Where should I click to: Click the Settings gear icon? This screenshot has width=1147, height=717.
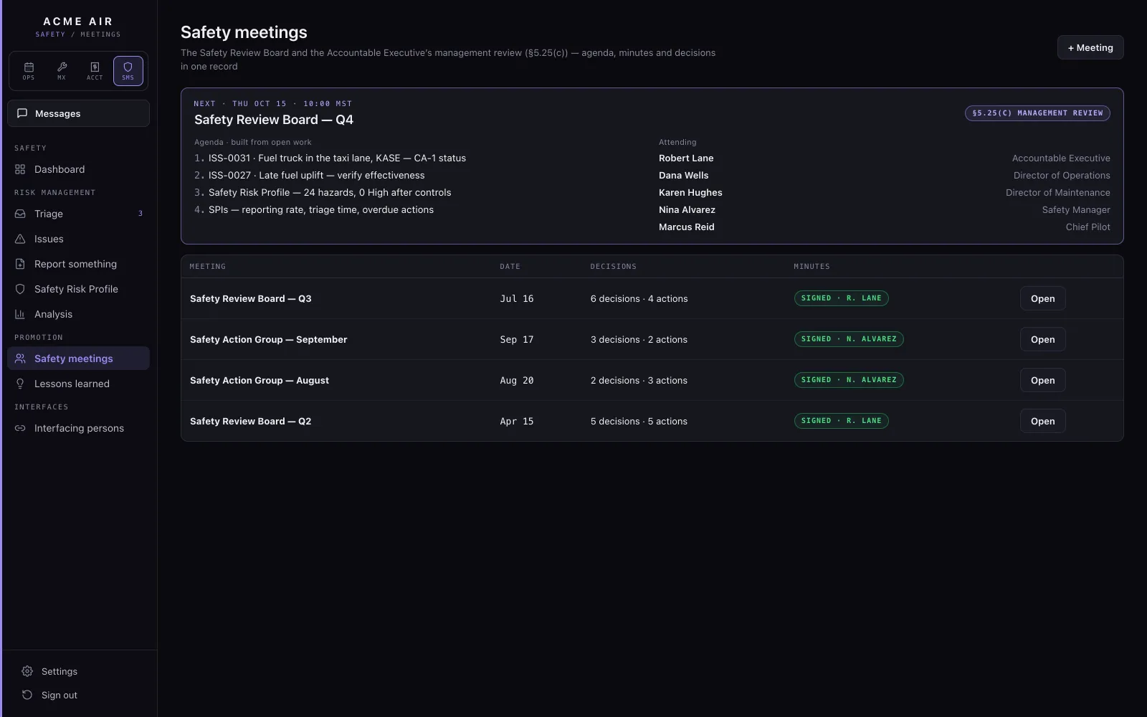[x=27, y=671]
